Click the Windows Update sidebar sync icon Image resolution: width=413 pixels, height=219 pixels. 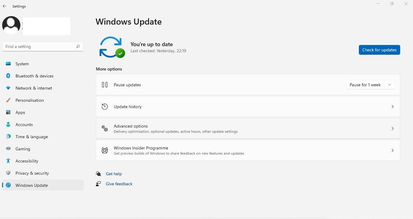click(9, 185)
